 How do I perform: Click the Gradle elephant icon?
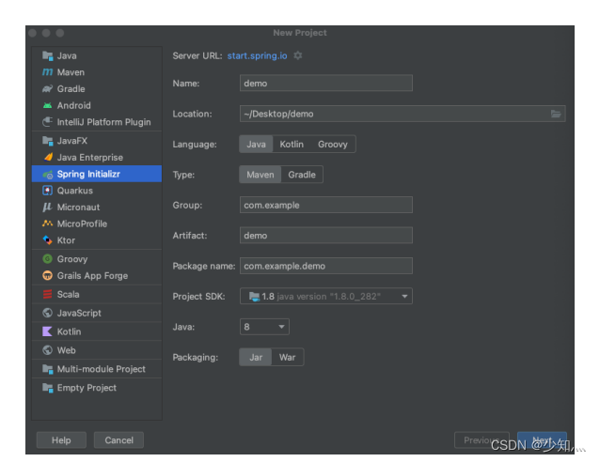click(47, 88)
